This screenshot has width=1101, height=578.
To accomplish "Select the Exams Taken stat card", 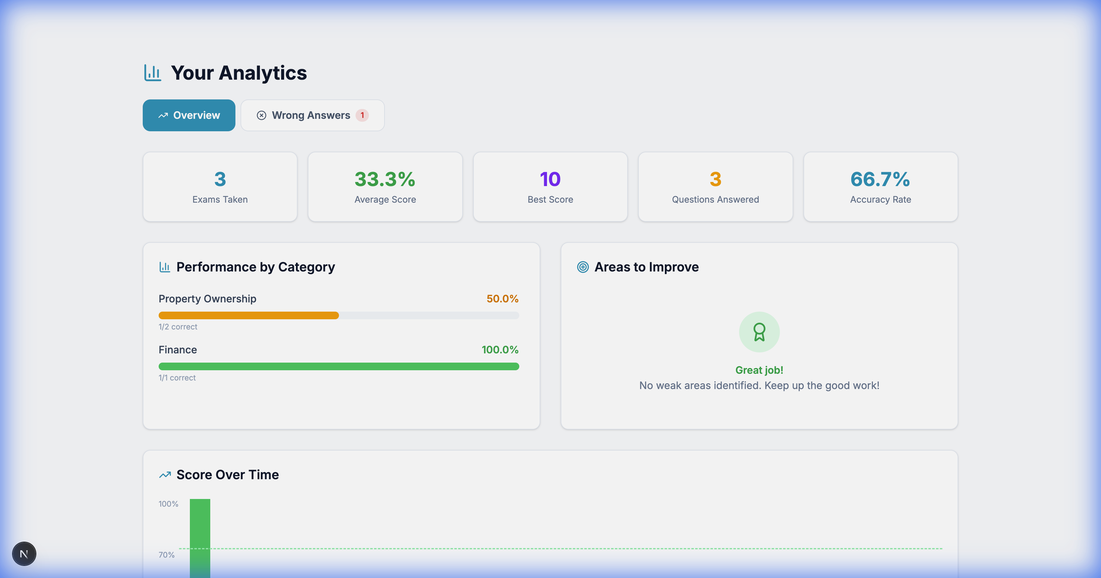I will point(220,187).
